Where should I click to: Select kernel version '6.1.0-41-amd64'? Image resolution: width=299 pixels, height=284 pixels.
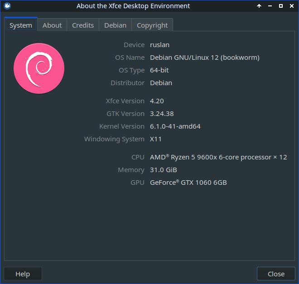pyautogui.click(x=175, y=126)
